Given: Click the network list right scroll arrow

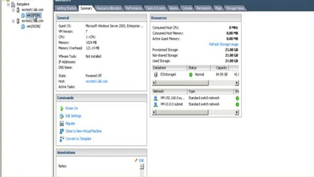Looking at the screenshot, I should tap(236, 113).
